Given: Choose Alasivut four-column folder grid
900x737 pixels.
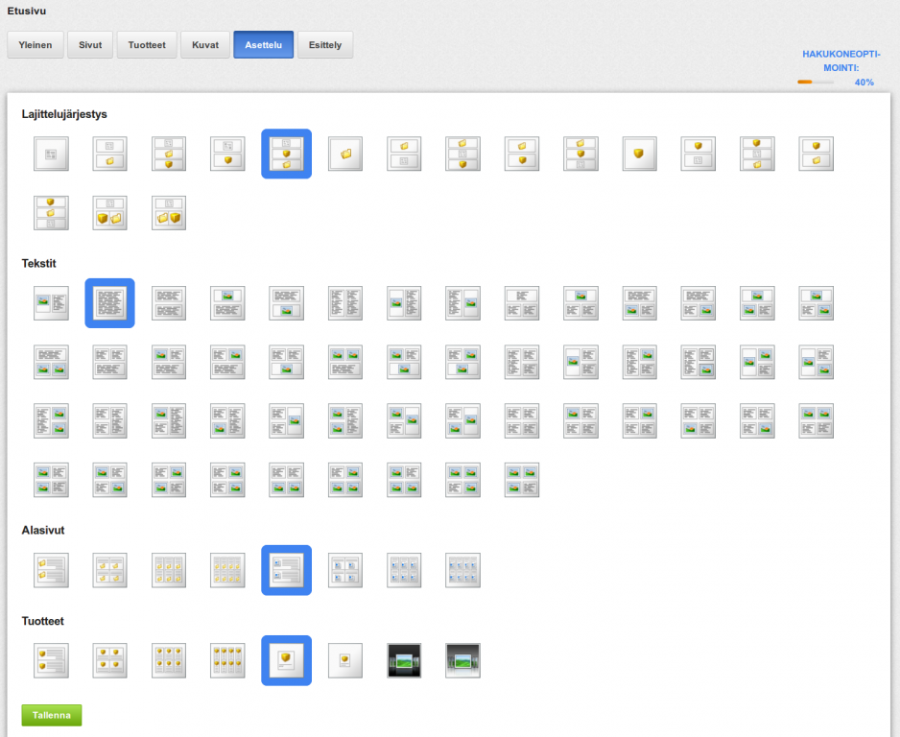Looking at the screenshot, I should pyautogui.click(x=227, y=570).
